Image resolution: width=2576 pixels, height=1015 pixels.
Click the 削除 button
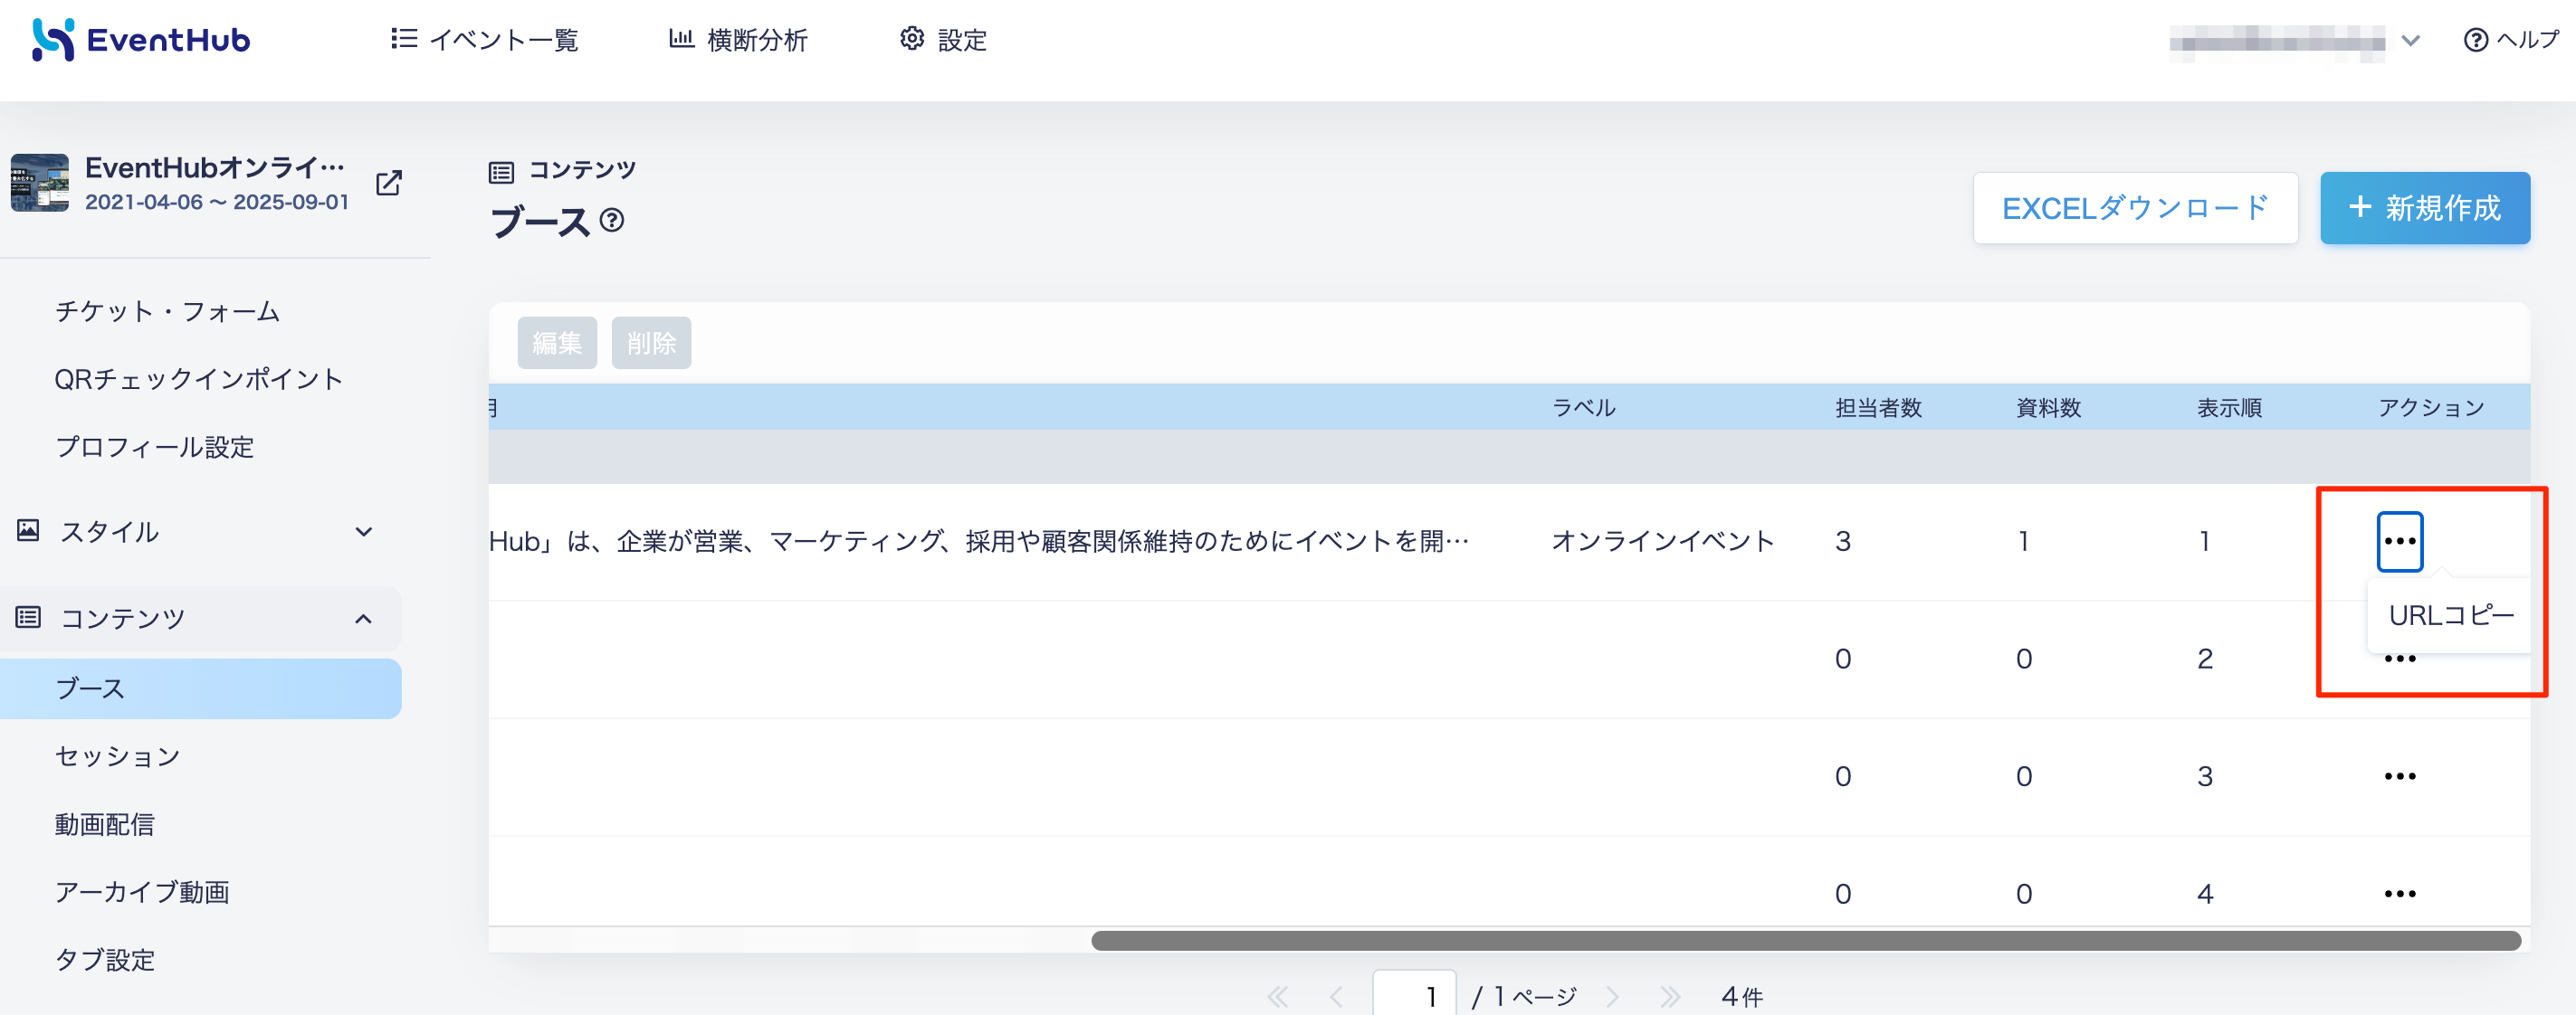point(651,343)
